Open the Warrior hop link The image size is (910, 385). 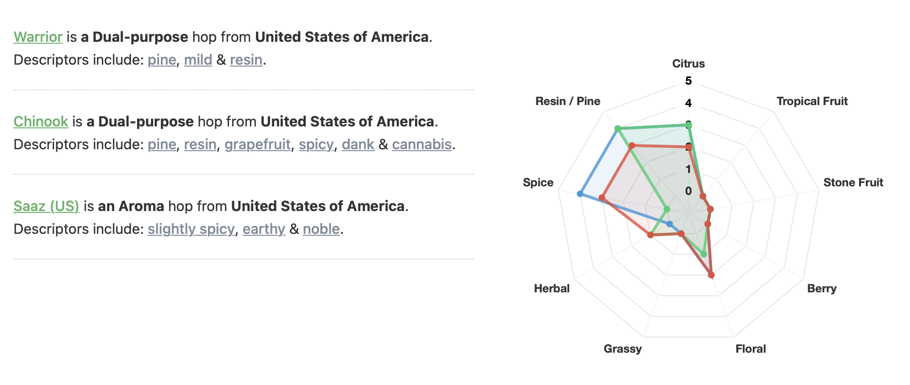click(38, 37)
